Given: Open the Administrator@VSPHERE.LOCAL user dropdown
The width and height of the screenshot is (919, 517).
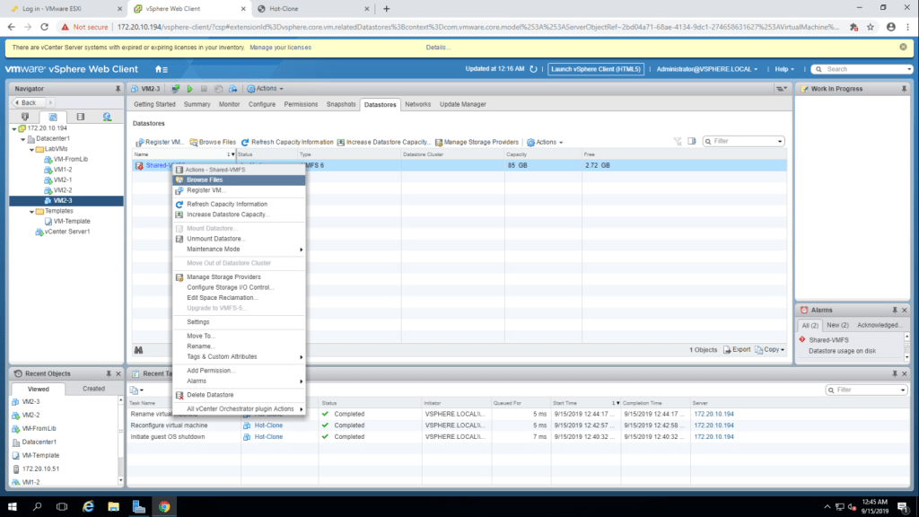Looking at the screenshot, I should (x=706, y=69).
